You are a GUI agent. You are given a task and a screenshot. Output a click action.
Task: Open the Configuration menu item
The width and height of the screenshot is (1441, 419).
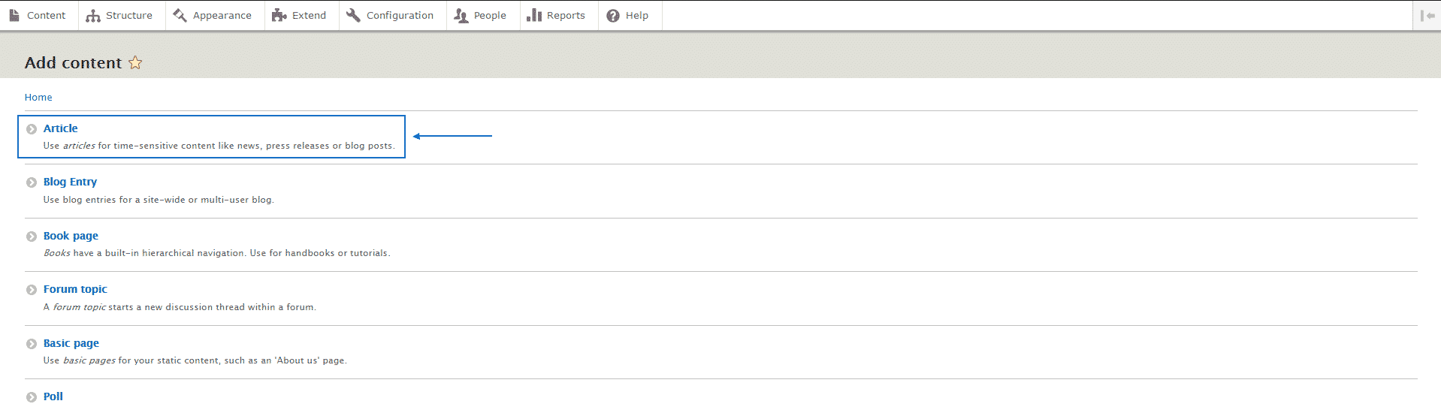[400, 16]
